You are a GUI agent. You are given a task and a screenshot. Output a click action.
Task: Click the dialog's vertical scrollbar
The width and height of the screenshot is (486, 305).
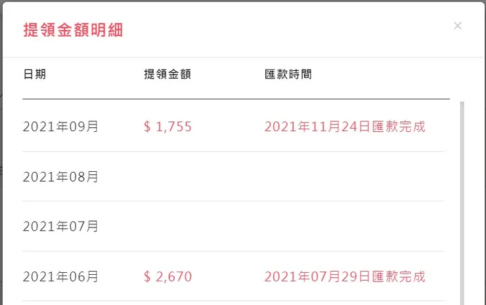tap(462, 197)
